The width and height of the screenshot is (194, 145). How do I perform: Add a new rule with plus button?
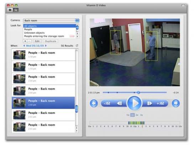25,41
